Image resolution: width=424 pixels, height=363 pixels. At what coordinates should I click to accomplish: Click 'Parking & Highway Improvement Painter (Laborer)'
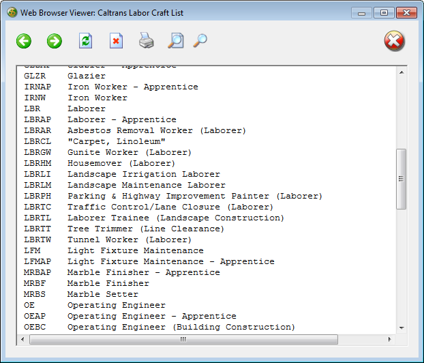[x=195, y=196]
